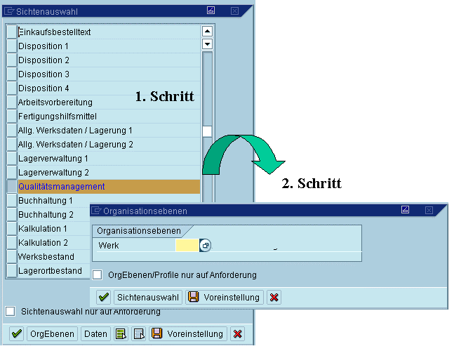Confirm Organisationsebenen with green checkmark

pos(103,298)
